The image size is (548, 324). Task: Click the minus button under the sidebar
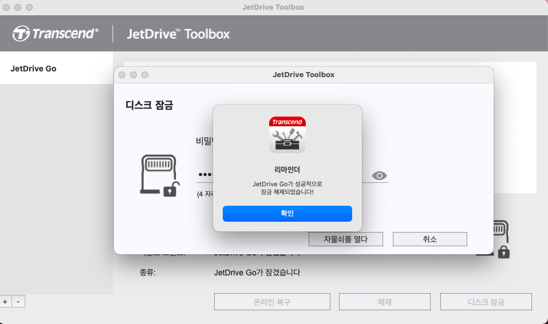coord(18,302)
